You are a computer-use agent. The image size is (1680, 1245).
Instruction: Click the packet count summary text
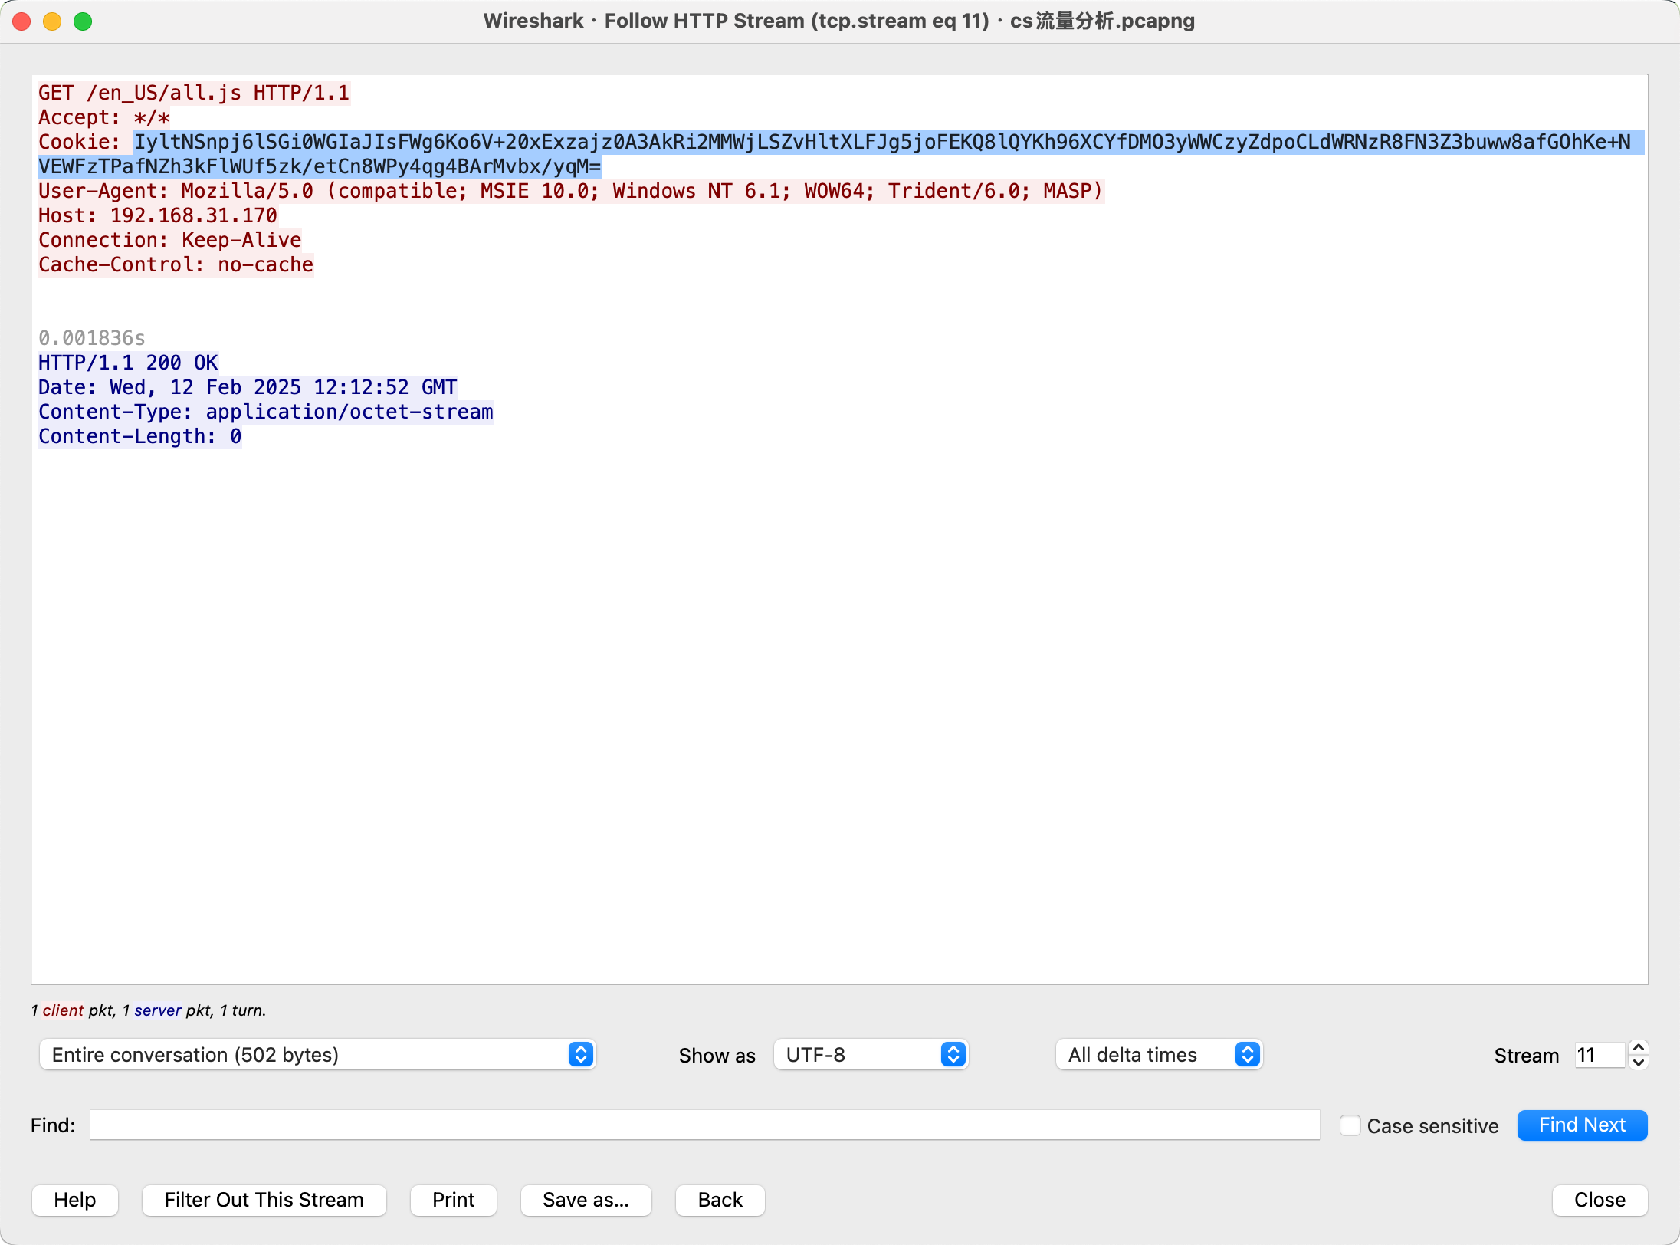pyautogui.click(x=149, y=1010)
